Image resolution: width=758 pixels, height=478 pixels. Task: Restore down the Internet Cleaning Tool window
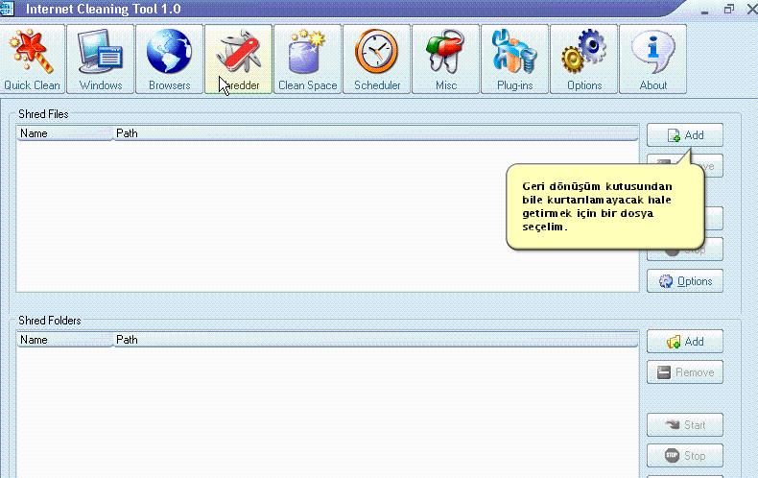729,9
